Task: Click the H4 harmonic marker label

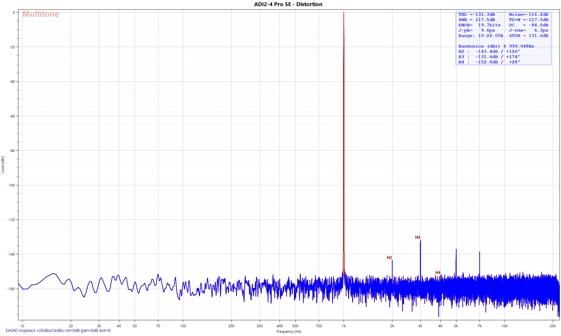Action: click(x=438, y=272)
